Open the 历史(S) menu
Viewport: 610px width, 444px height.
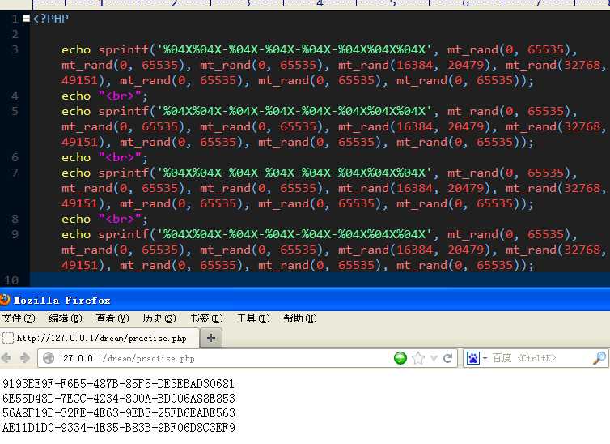click(x=159, y=318)
